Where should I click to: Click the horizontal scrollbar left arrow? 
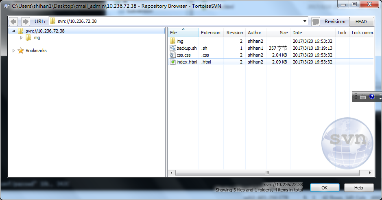pyautogui.click(x=171, y=173)
